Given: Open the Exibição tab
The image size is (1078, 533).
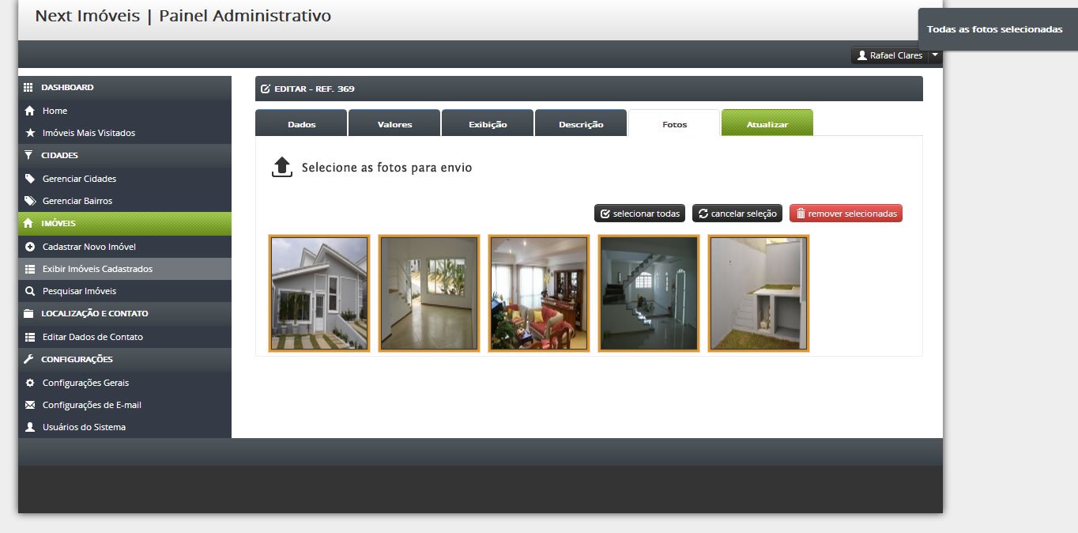Looking at the screenshot, I should point(488,123).
